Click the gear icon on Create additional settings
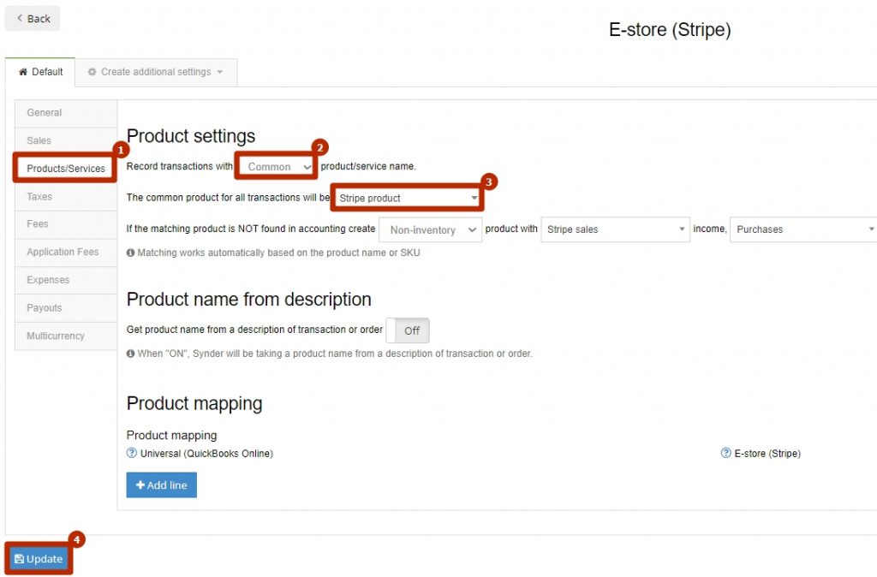877x577 pixels. [x=92, y=72]
